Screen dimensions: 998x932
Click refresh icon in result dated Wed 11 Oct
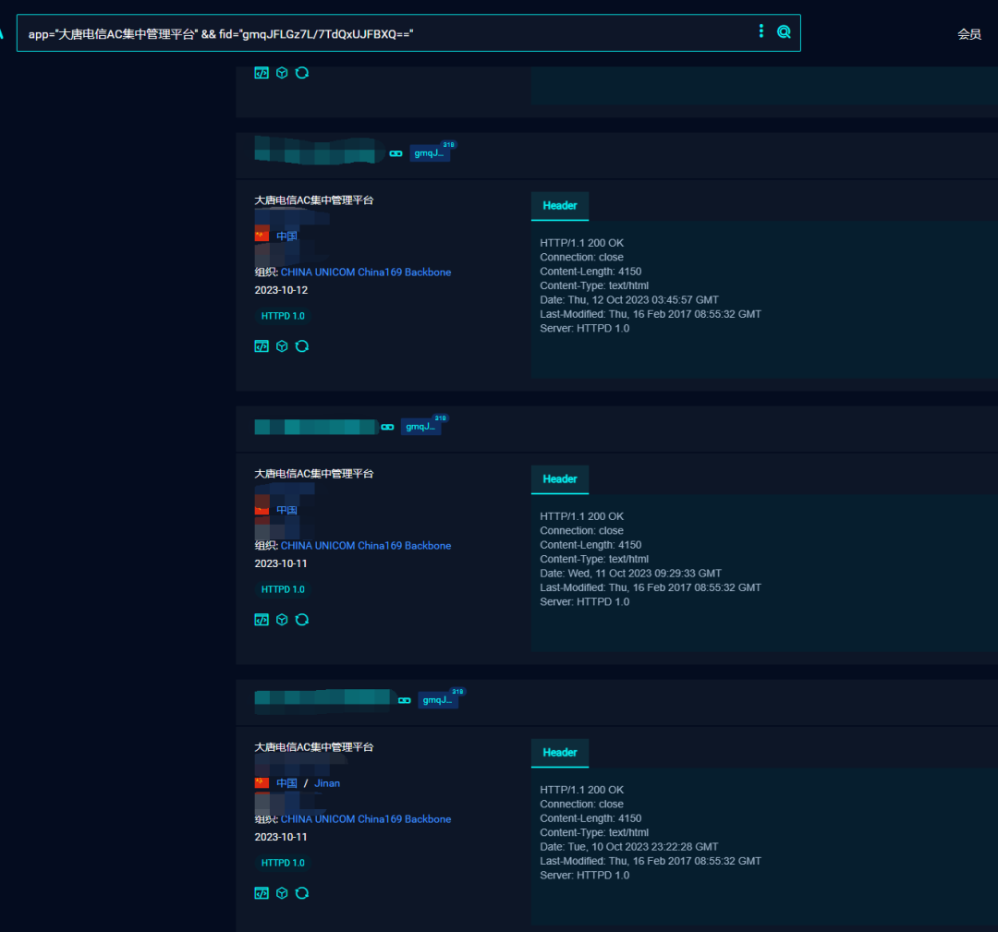(302, 620)
